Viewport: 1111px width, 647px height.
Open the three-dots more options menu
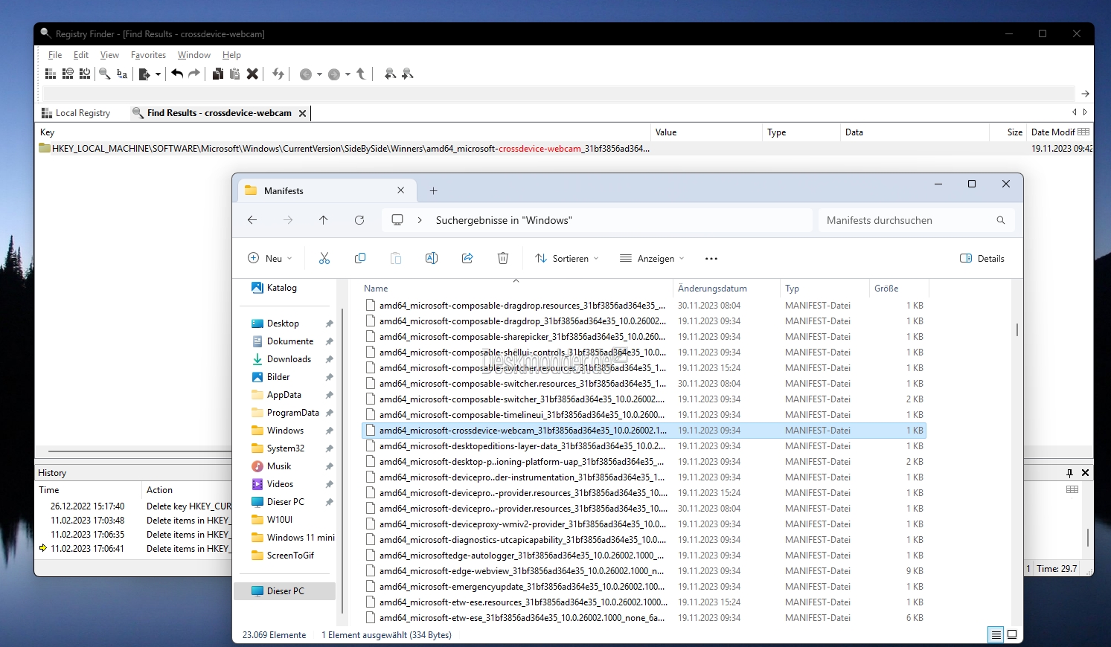coord(711,258)
